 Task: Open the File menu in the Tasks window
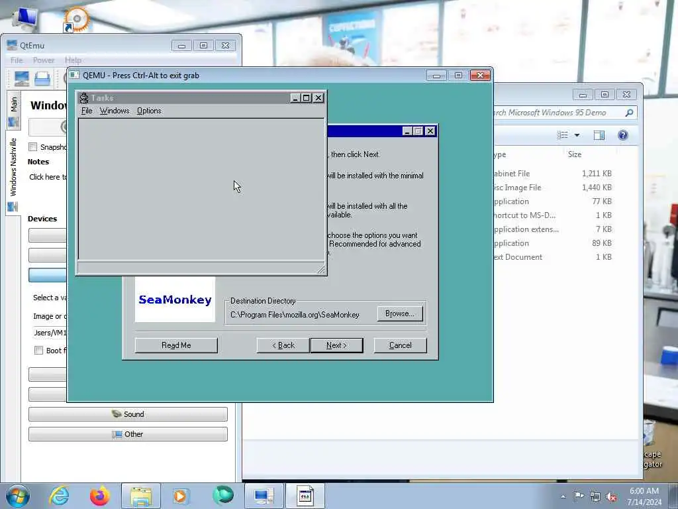(87, 111)
